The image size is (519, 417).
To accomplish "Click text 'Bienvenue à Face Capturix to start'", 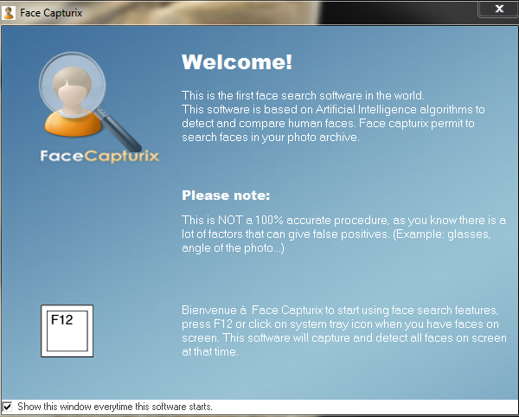I will coord(270,310).
